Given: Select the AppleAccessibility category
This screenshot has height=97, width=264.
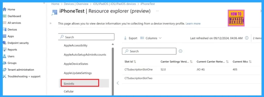Looking at the screenshot, I should 76,45.
